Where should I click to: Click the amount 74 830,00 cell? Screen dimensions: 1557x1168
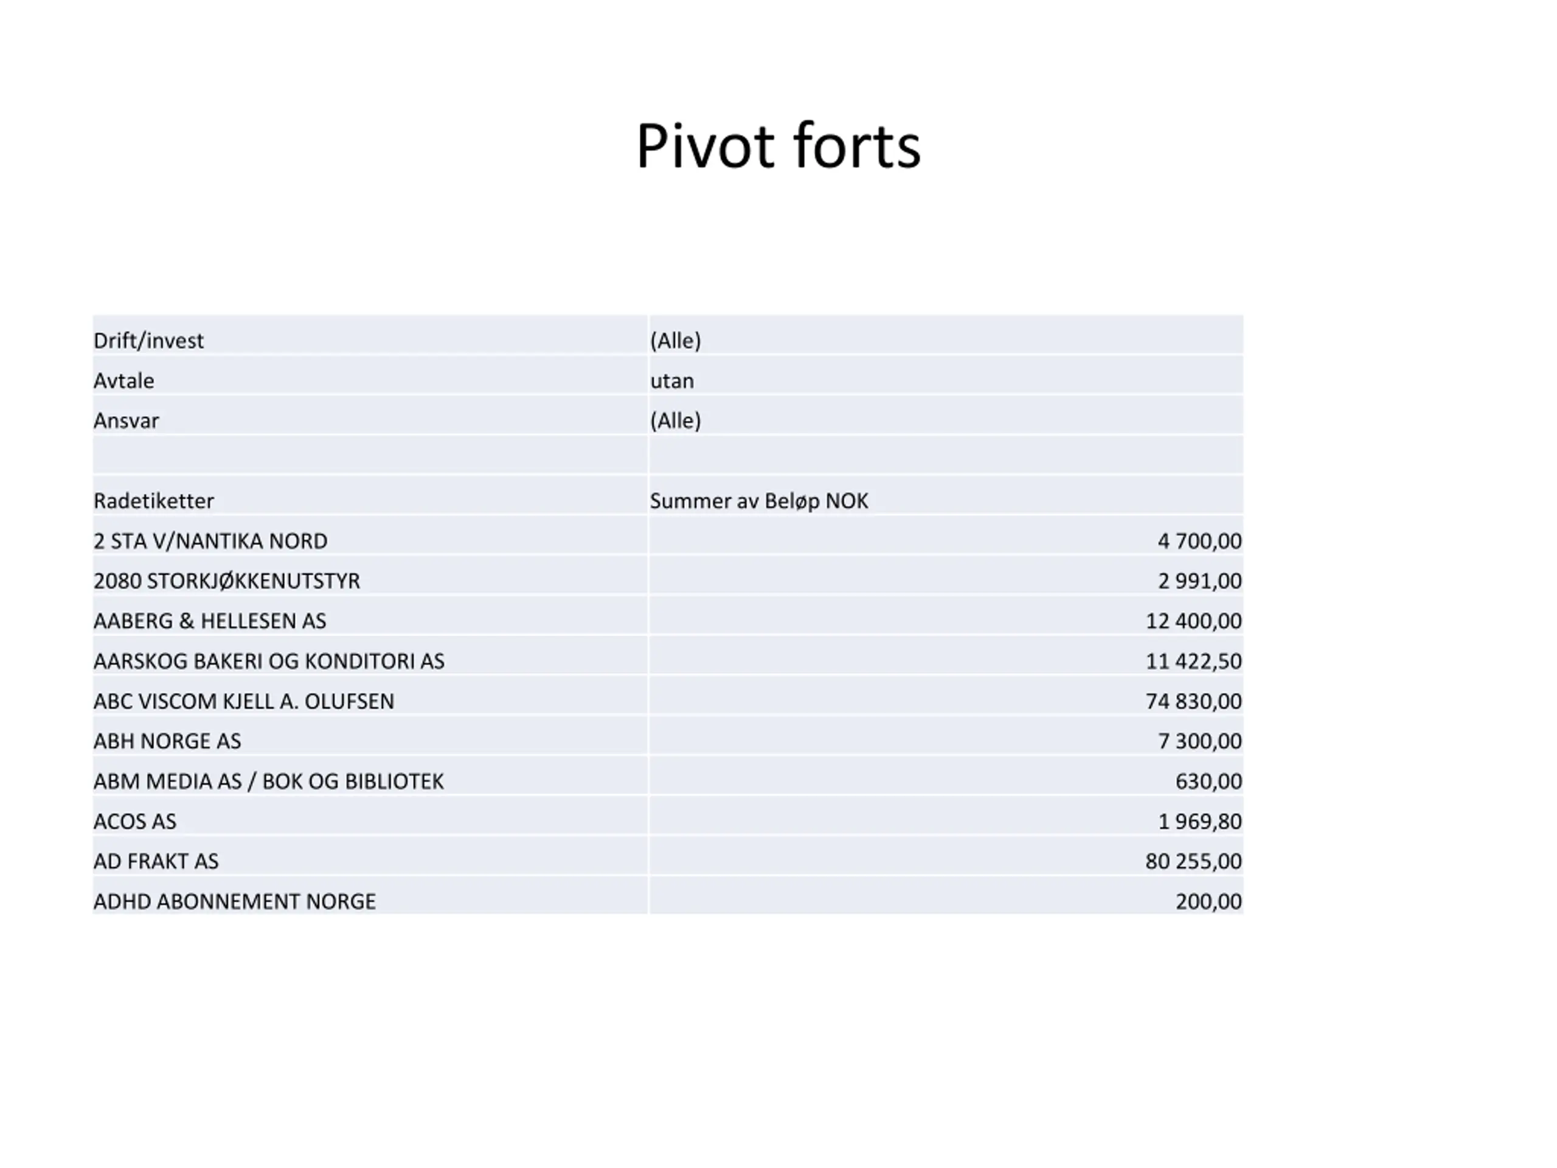pos(1193,701)
